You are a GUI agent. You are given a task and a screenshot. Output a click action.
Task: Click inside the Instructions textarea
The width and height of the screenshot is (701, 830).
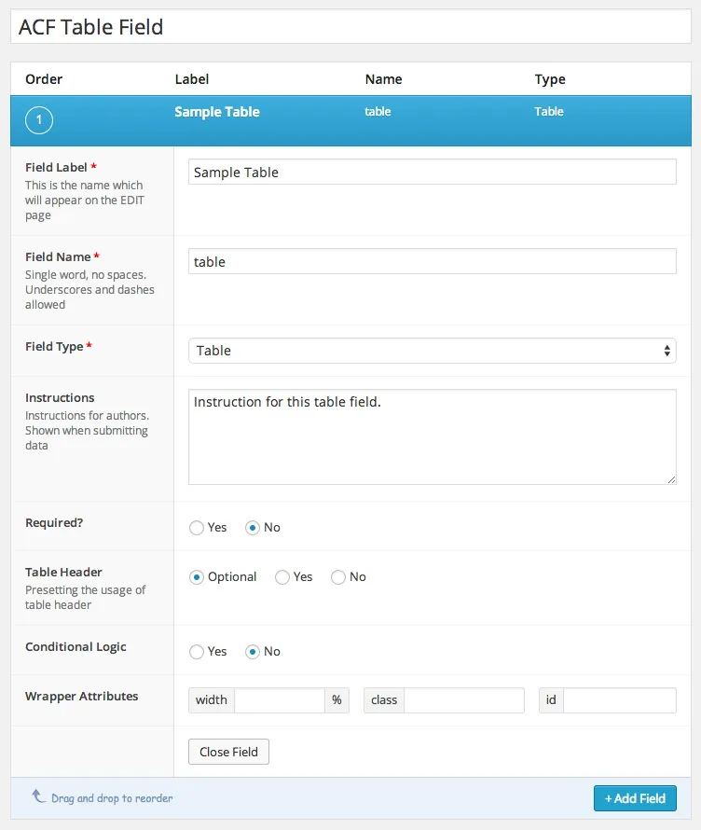click(x=433, y=436)
